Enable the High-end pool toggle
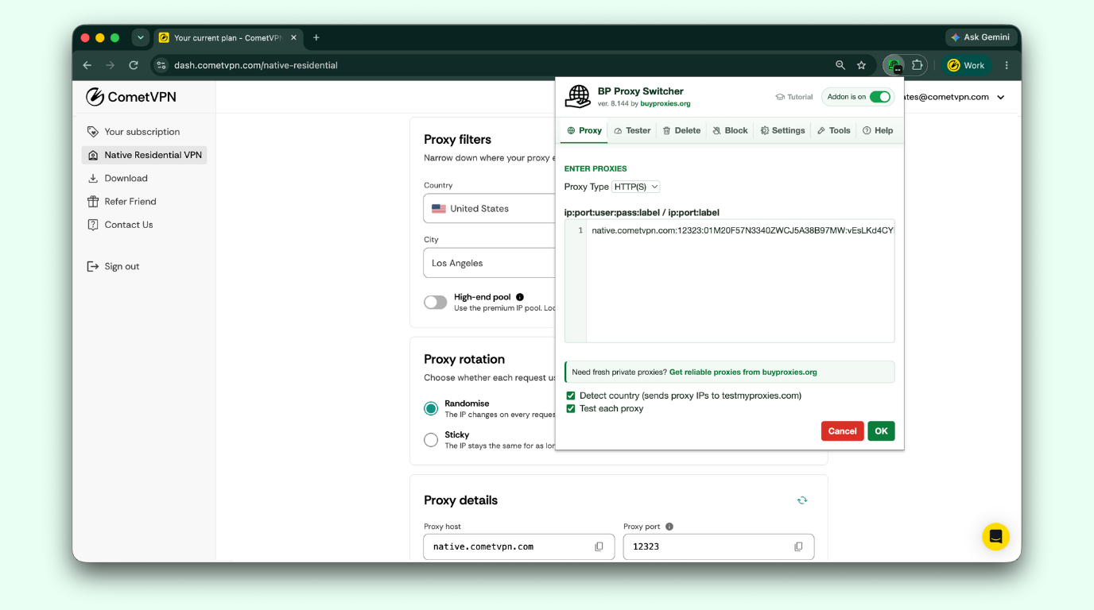 point(436,302)
